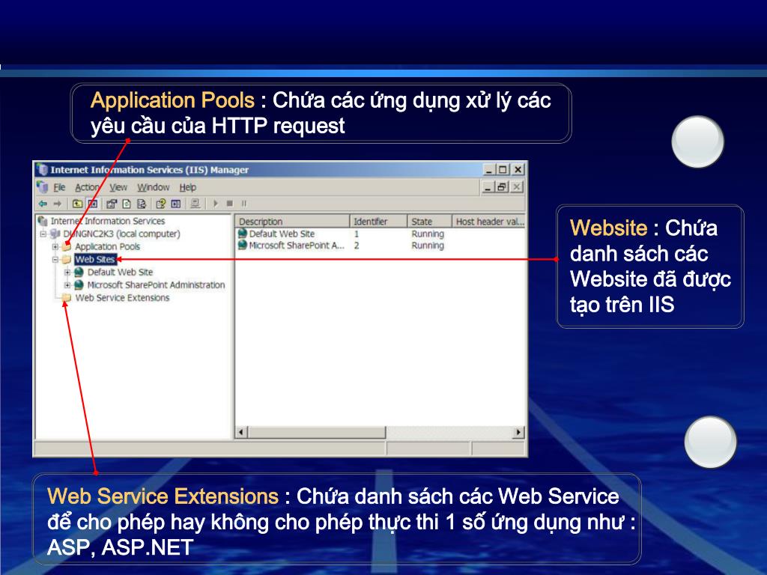Collapse the Web Sites node
Viewport: 767px width, 575px height.
55,259
